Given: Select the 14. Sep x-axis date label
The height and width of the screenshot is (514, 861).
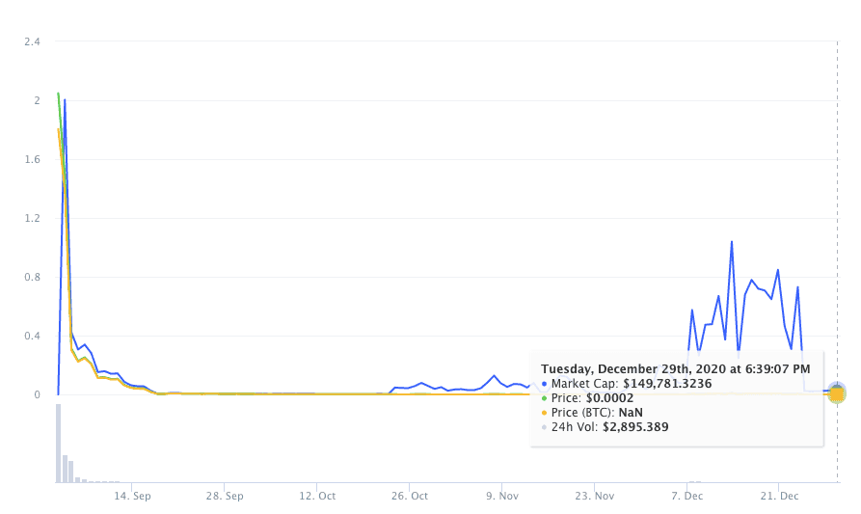Looking at the screenshot, I should pyautogui.click(x=133, y=496).
